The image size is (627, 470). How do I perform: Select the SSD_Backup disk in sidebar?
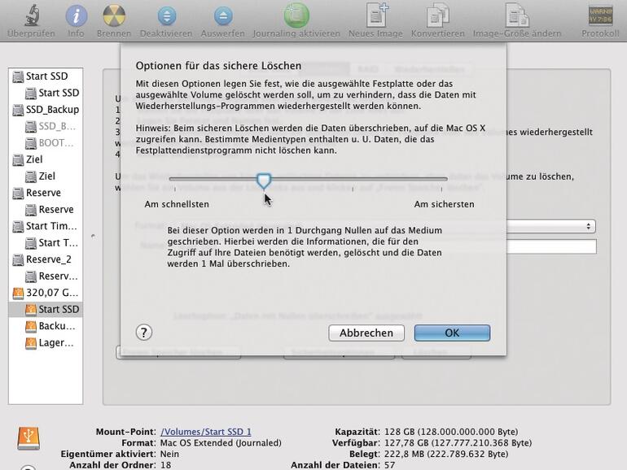(46, 110)
